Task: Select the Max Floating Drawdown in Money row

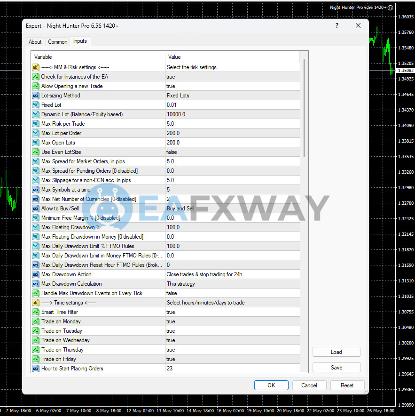Action: 165,237
